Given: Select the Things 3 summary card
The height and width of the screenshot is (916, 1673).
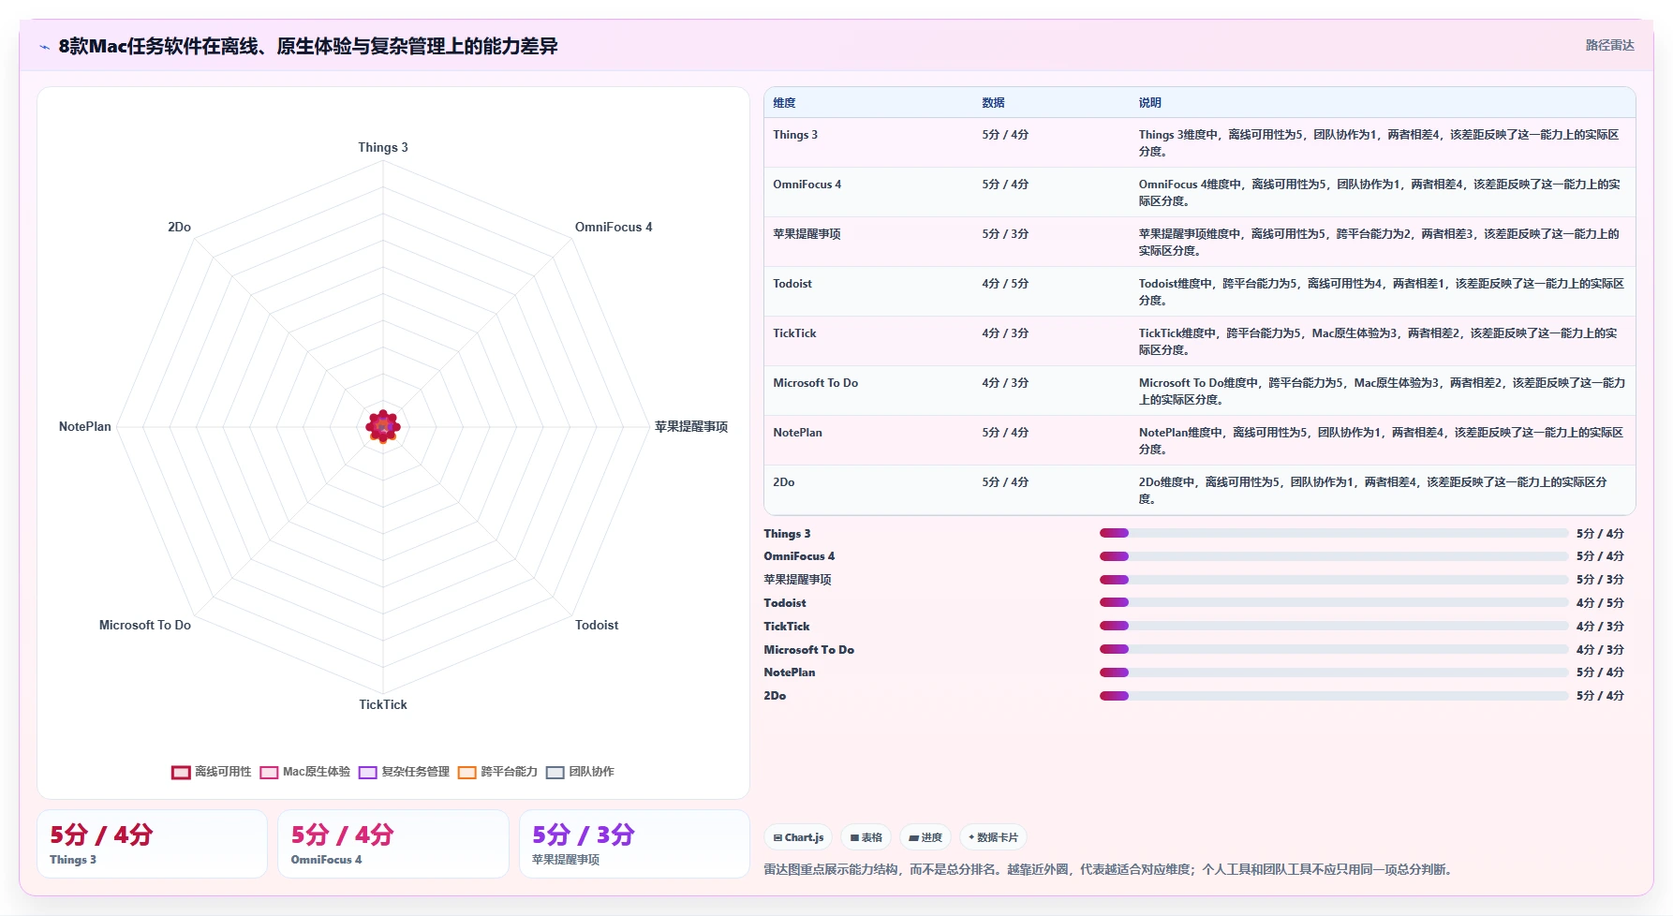Looking at the screenshot, I should click(152, 844).
